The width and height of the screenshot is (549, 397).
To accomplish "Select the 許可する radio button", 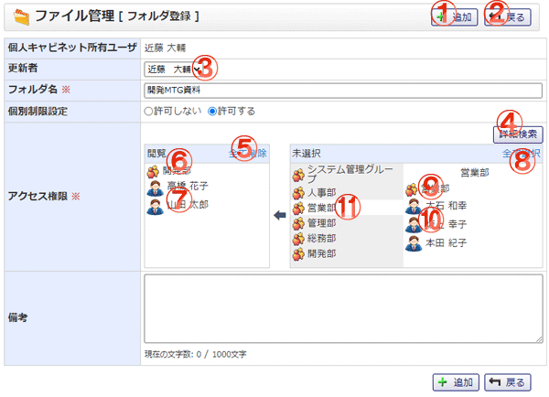I will coord(212,112).
